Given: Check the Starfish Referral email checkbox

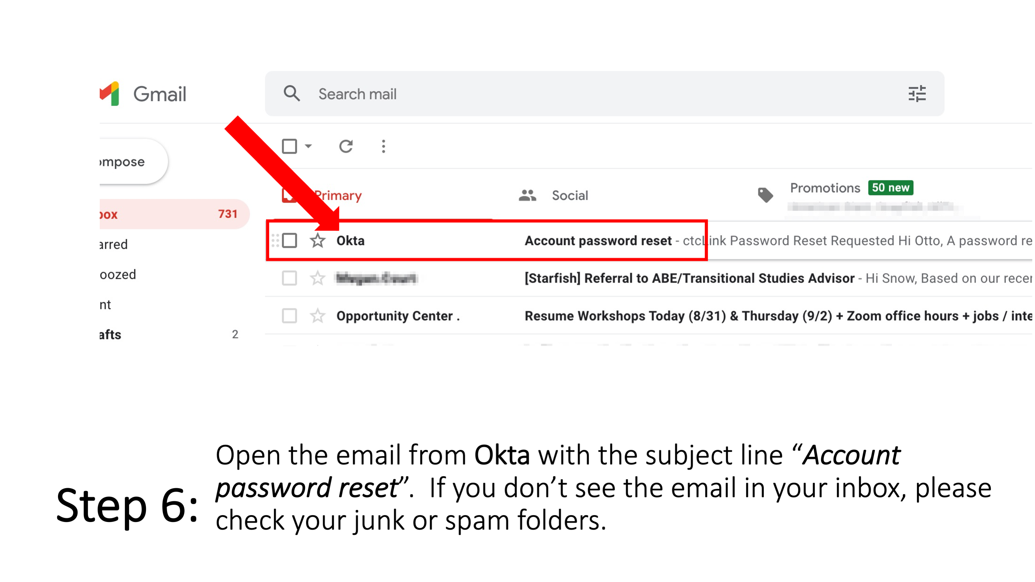Looking at the screenshot, I should click(289, 278).
